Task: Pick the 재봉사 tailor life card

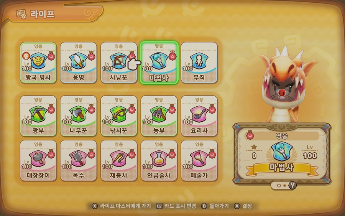Action: click(x=119, y=161)
